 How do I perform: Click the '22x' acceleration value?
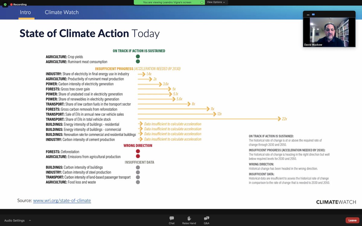(x=284, y=119)
